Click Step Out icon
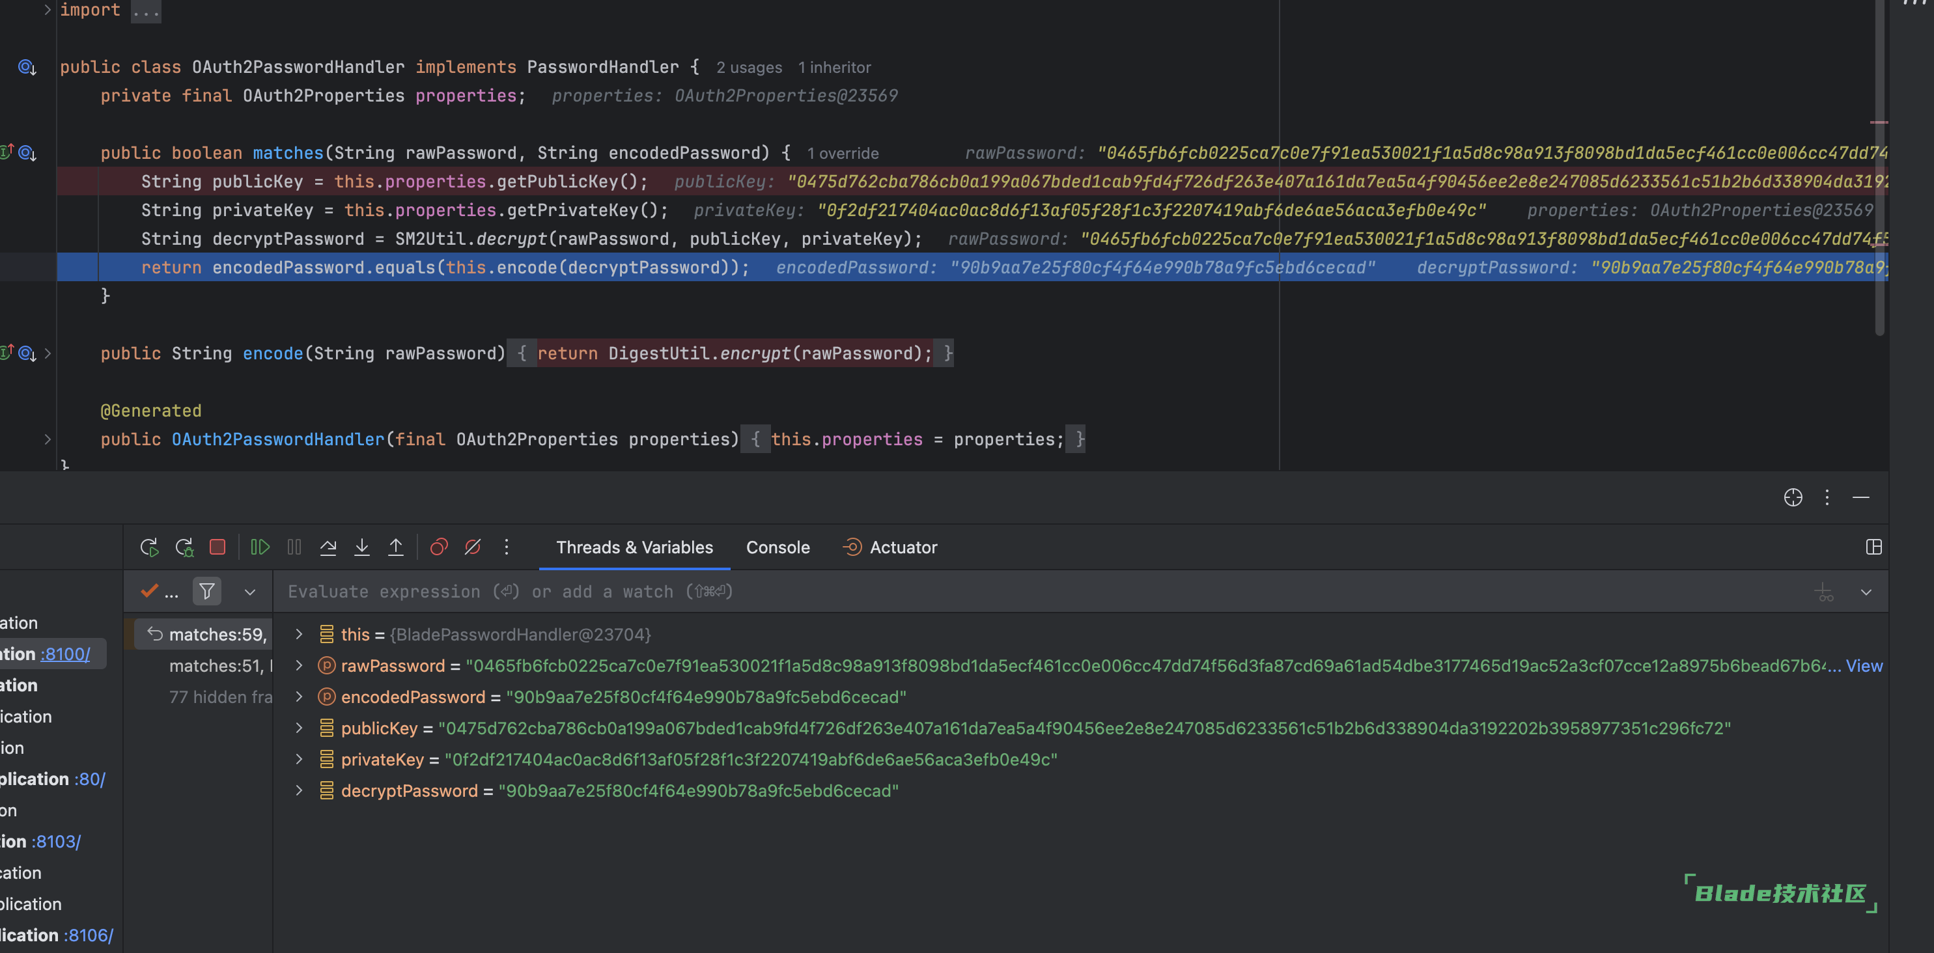 [x=396, y=547]
